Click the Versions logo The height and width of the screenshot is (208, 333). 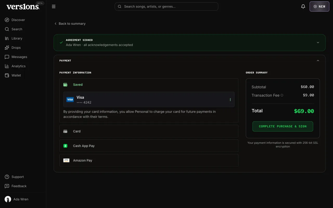(23, 7)
